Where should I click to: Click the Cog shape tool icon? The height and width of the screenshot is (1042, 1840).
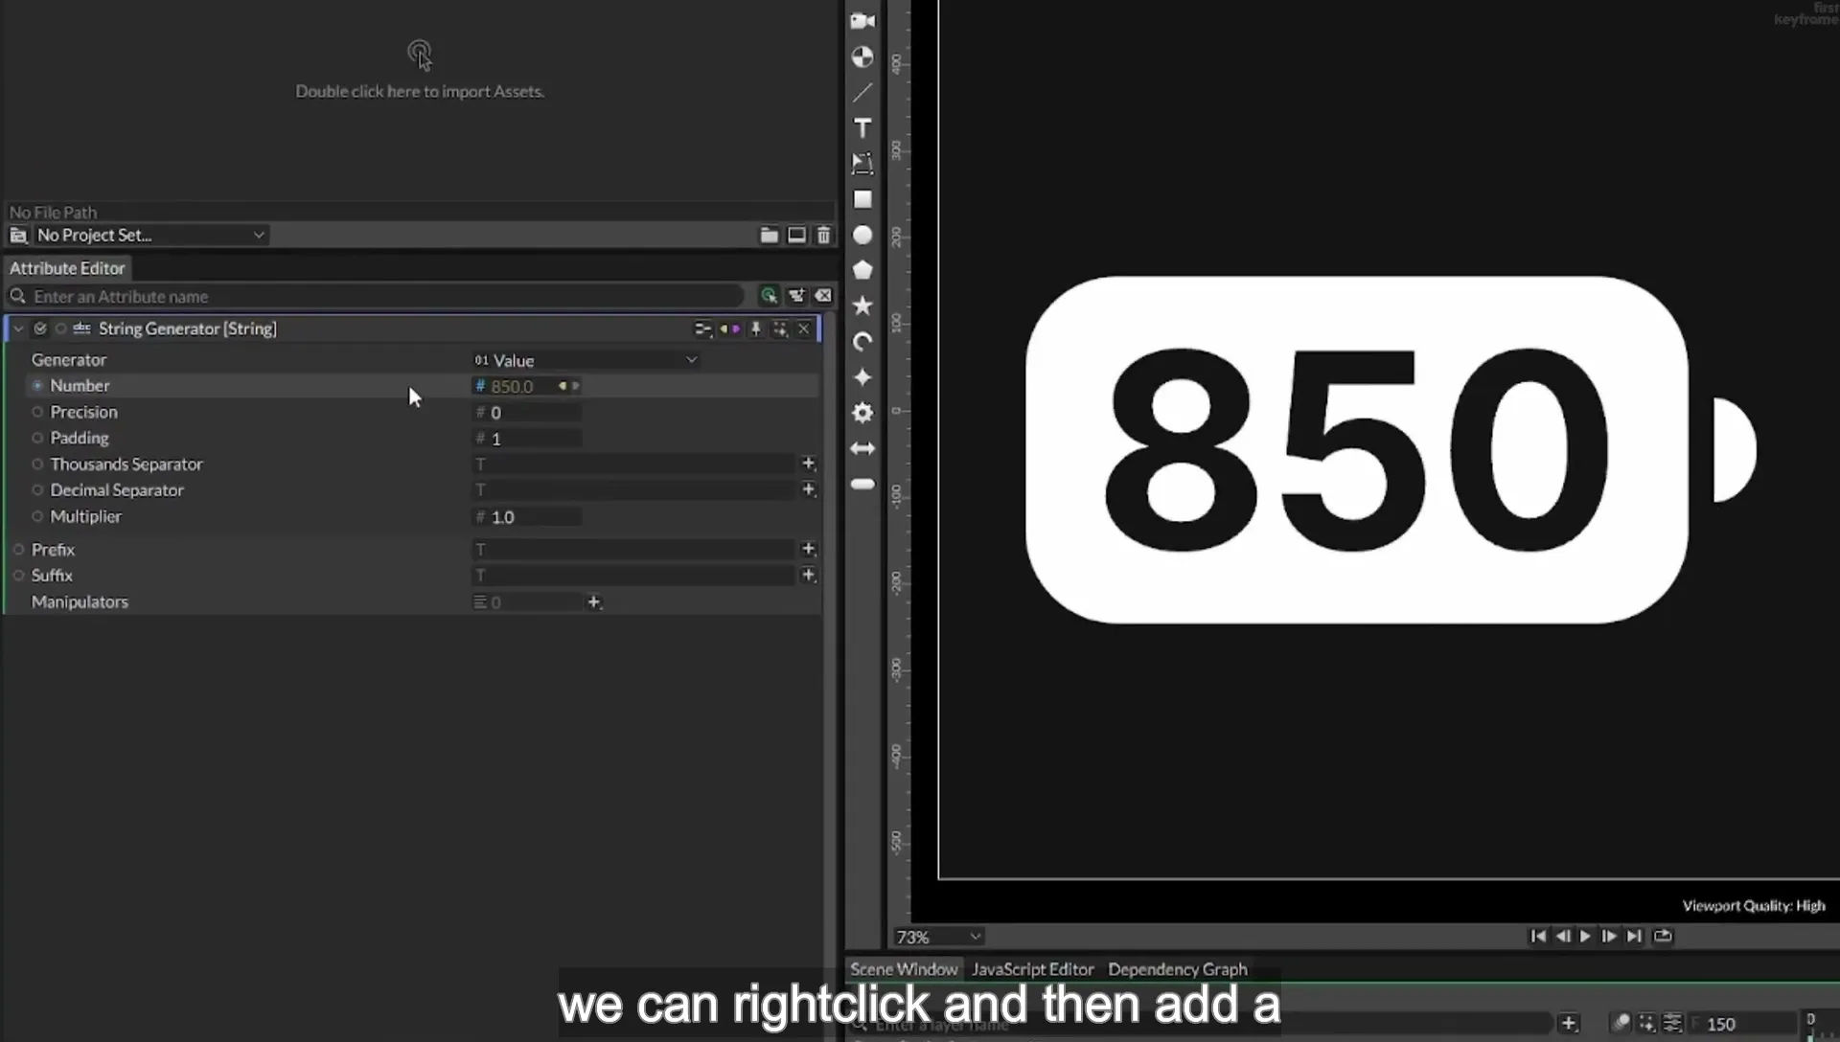[x=862, y=413]
